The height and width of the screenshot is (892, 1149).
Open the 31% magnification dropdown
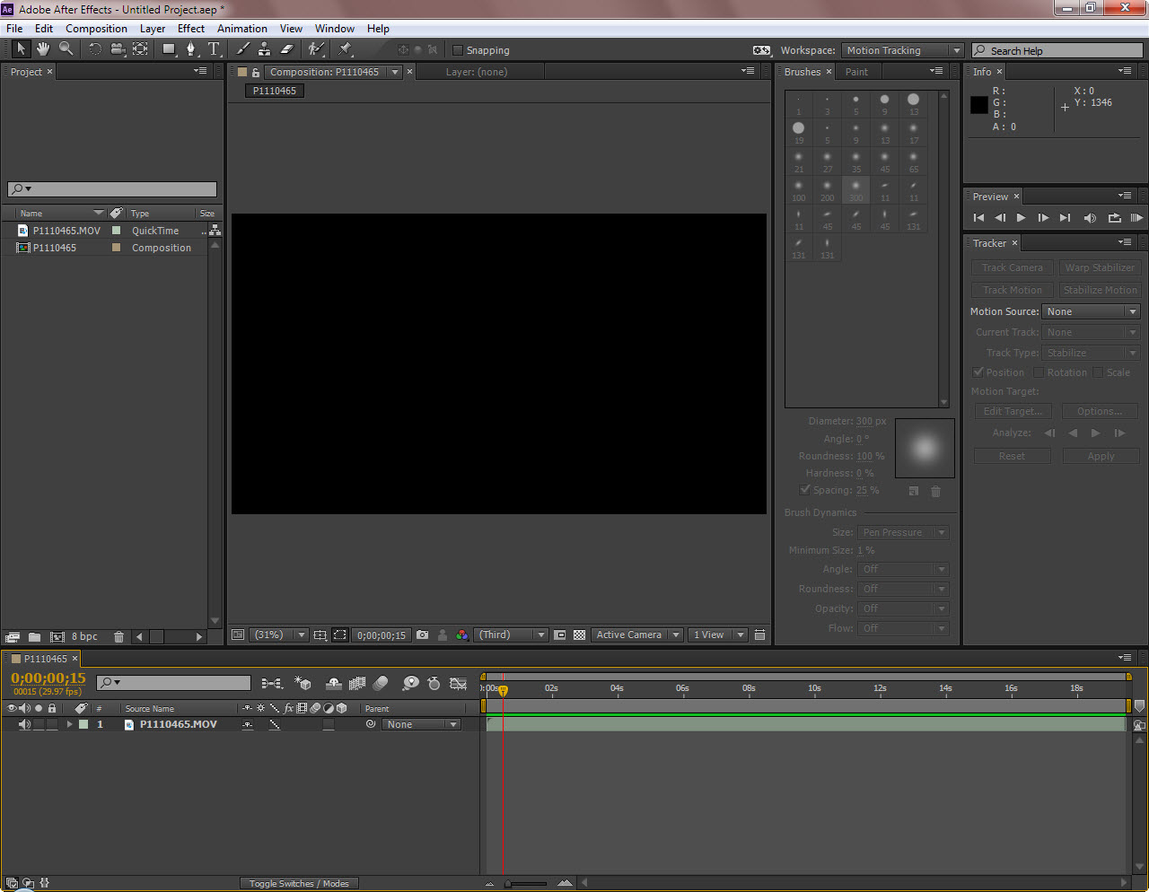pyautogui.click(x=278, y=634)
